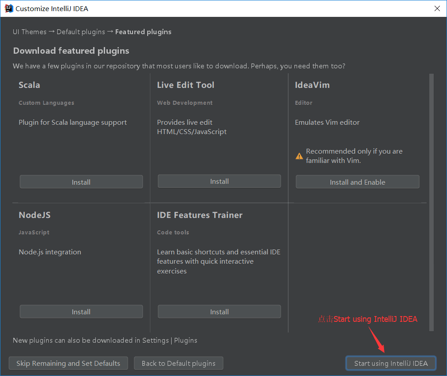The width and height of the screenshot is (447, 376).
Task: Select the Live Edit Tool card title
Action: coord(186,85)
